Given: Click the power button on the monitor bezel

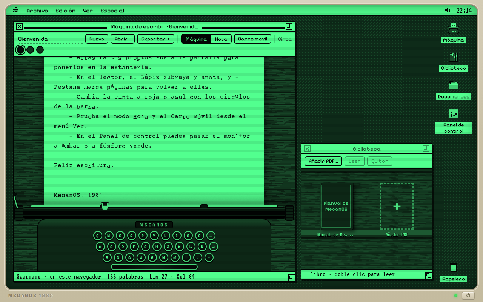Looking at the screenshot, I should pyautogui.click(x=468, y=296).
